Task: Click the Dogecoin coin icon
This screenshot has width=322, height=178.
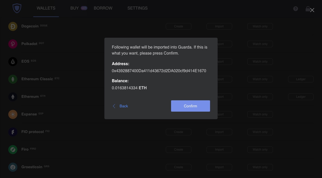Action: (x=13, y=26)
